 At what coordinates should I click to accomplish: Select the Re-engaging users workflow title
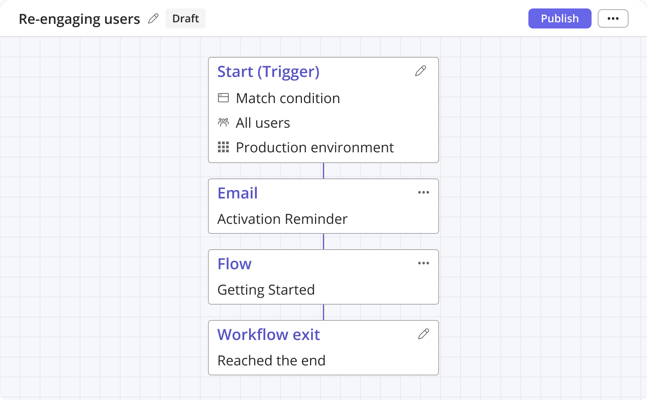(79, 19)
